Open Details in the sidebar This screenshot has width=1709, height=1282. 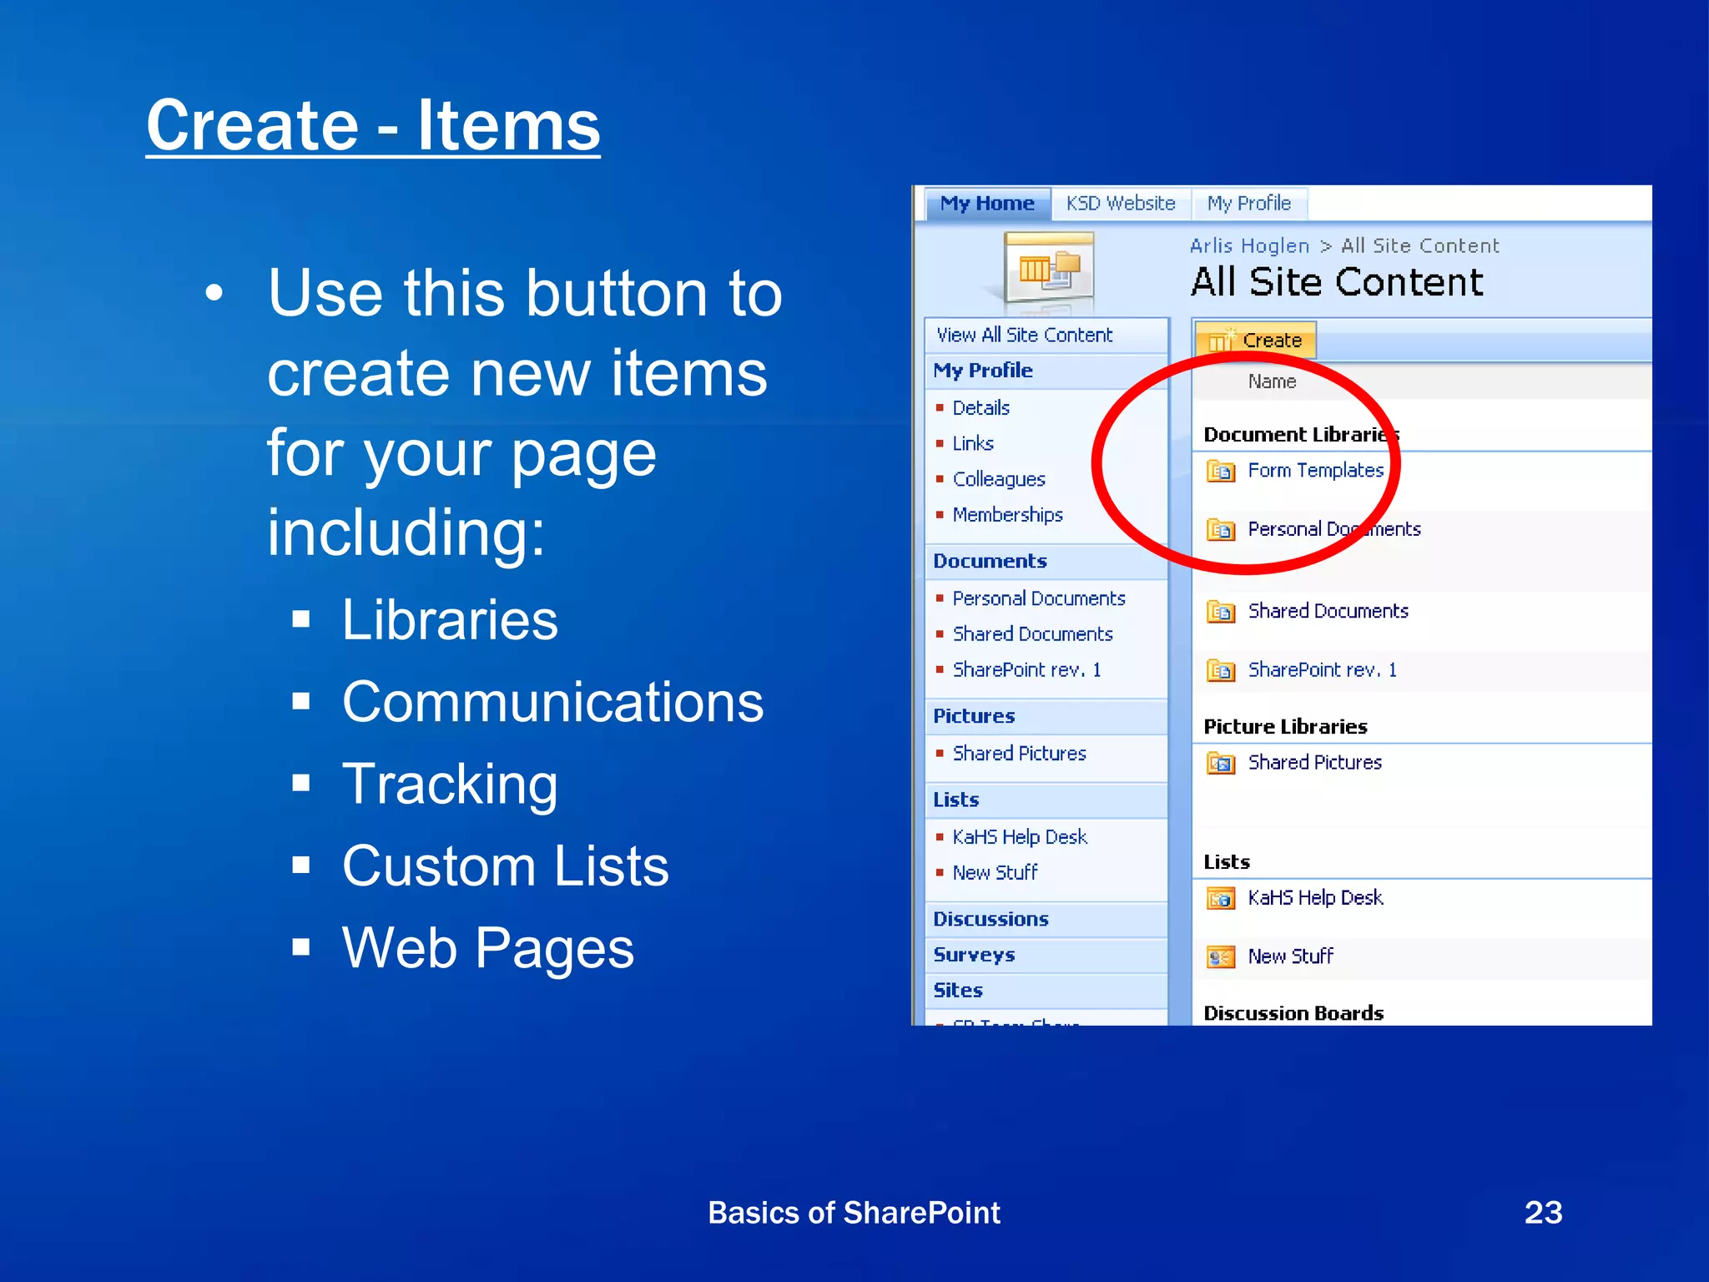tap(981, 407)
